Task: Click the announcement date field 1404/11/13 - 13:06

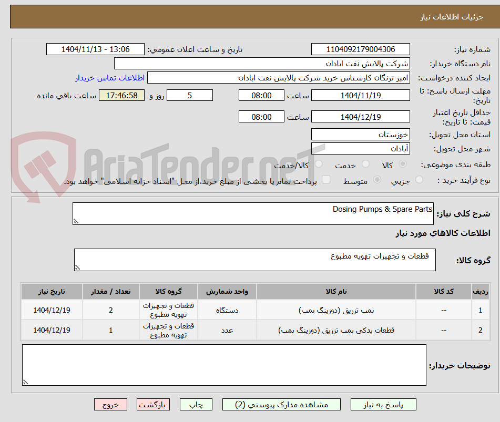Action: (95, 49)
